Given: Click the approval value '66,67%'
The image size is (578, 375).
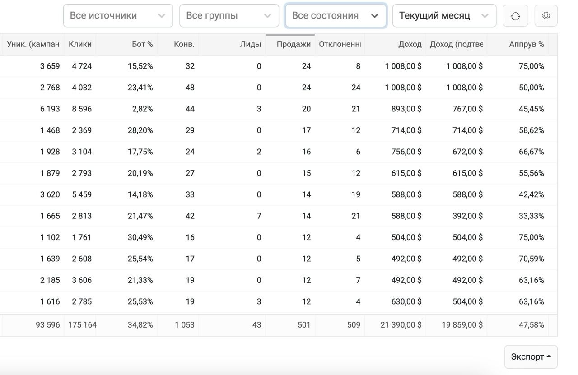Looking at the screenshot, I should [x=531, y=152].
